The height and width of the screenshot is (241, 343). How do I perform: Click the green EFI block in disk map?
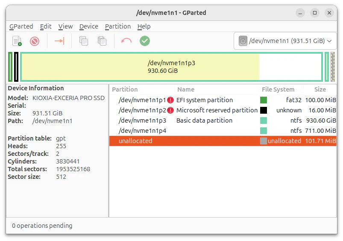click(x=10, y=67)
